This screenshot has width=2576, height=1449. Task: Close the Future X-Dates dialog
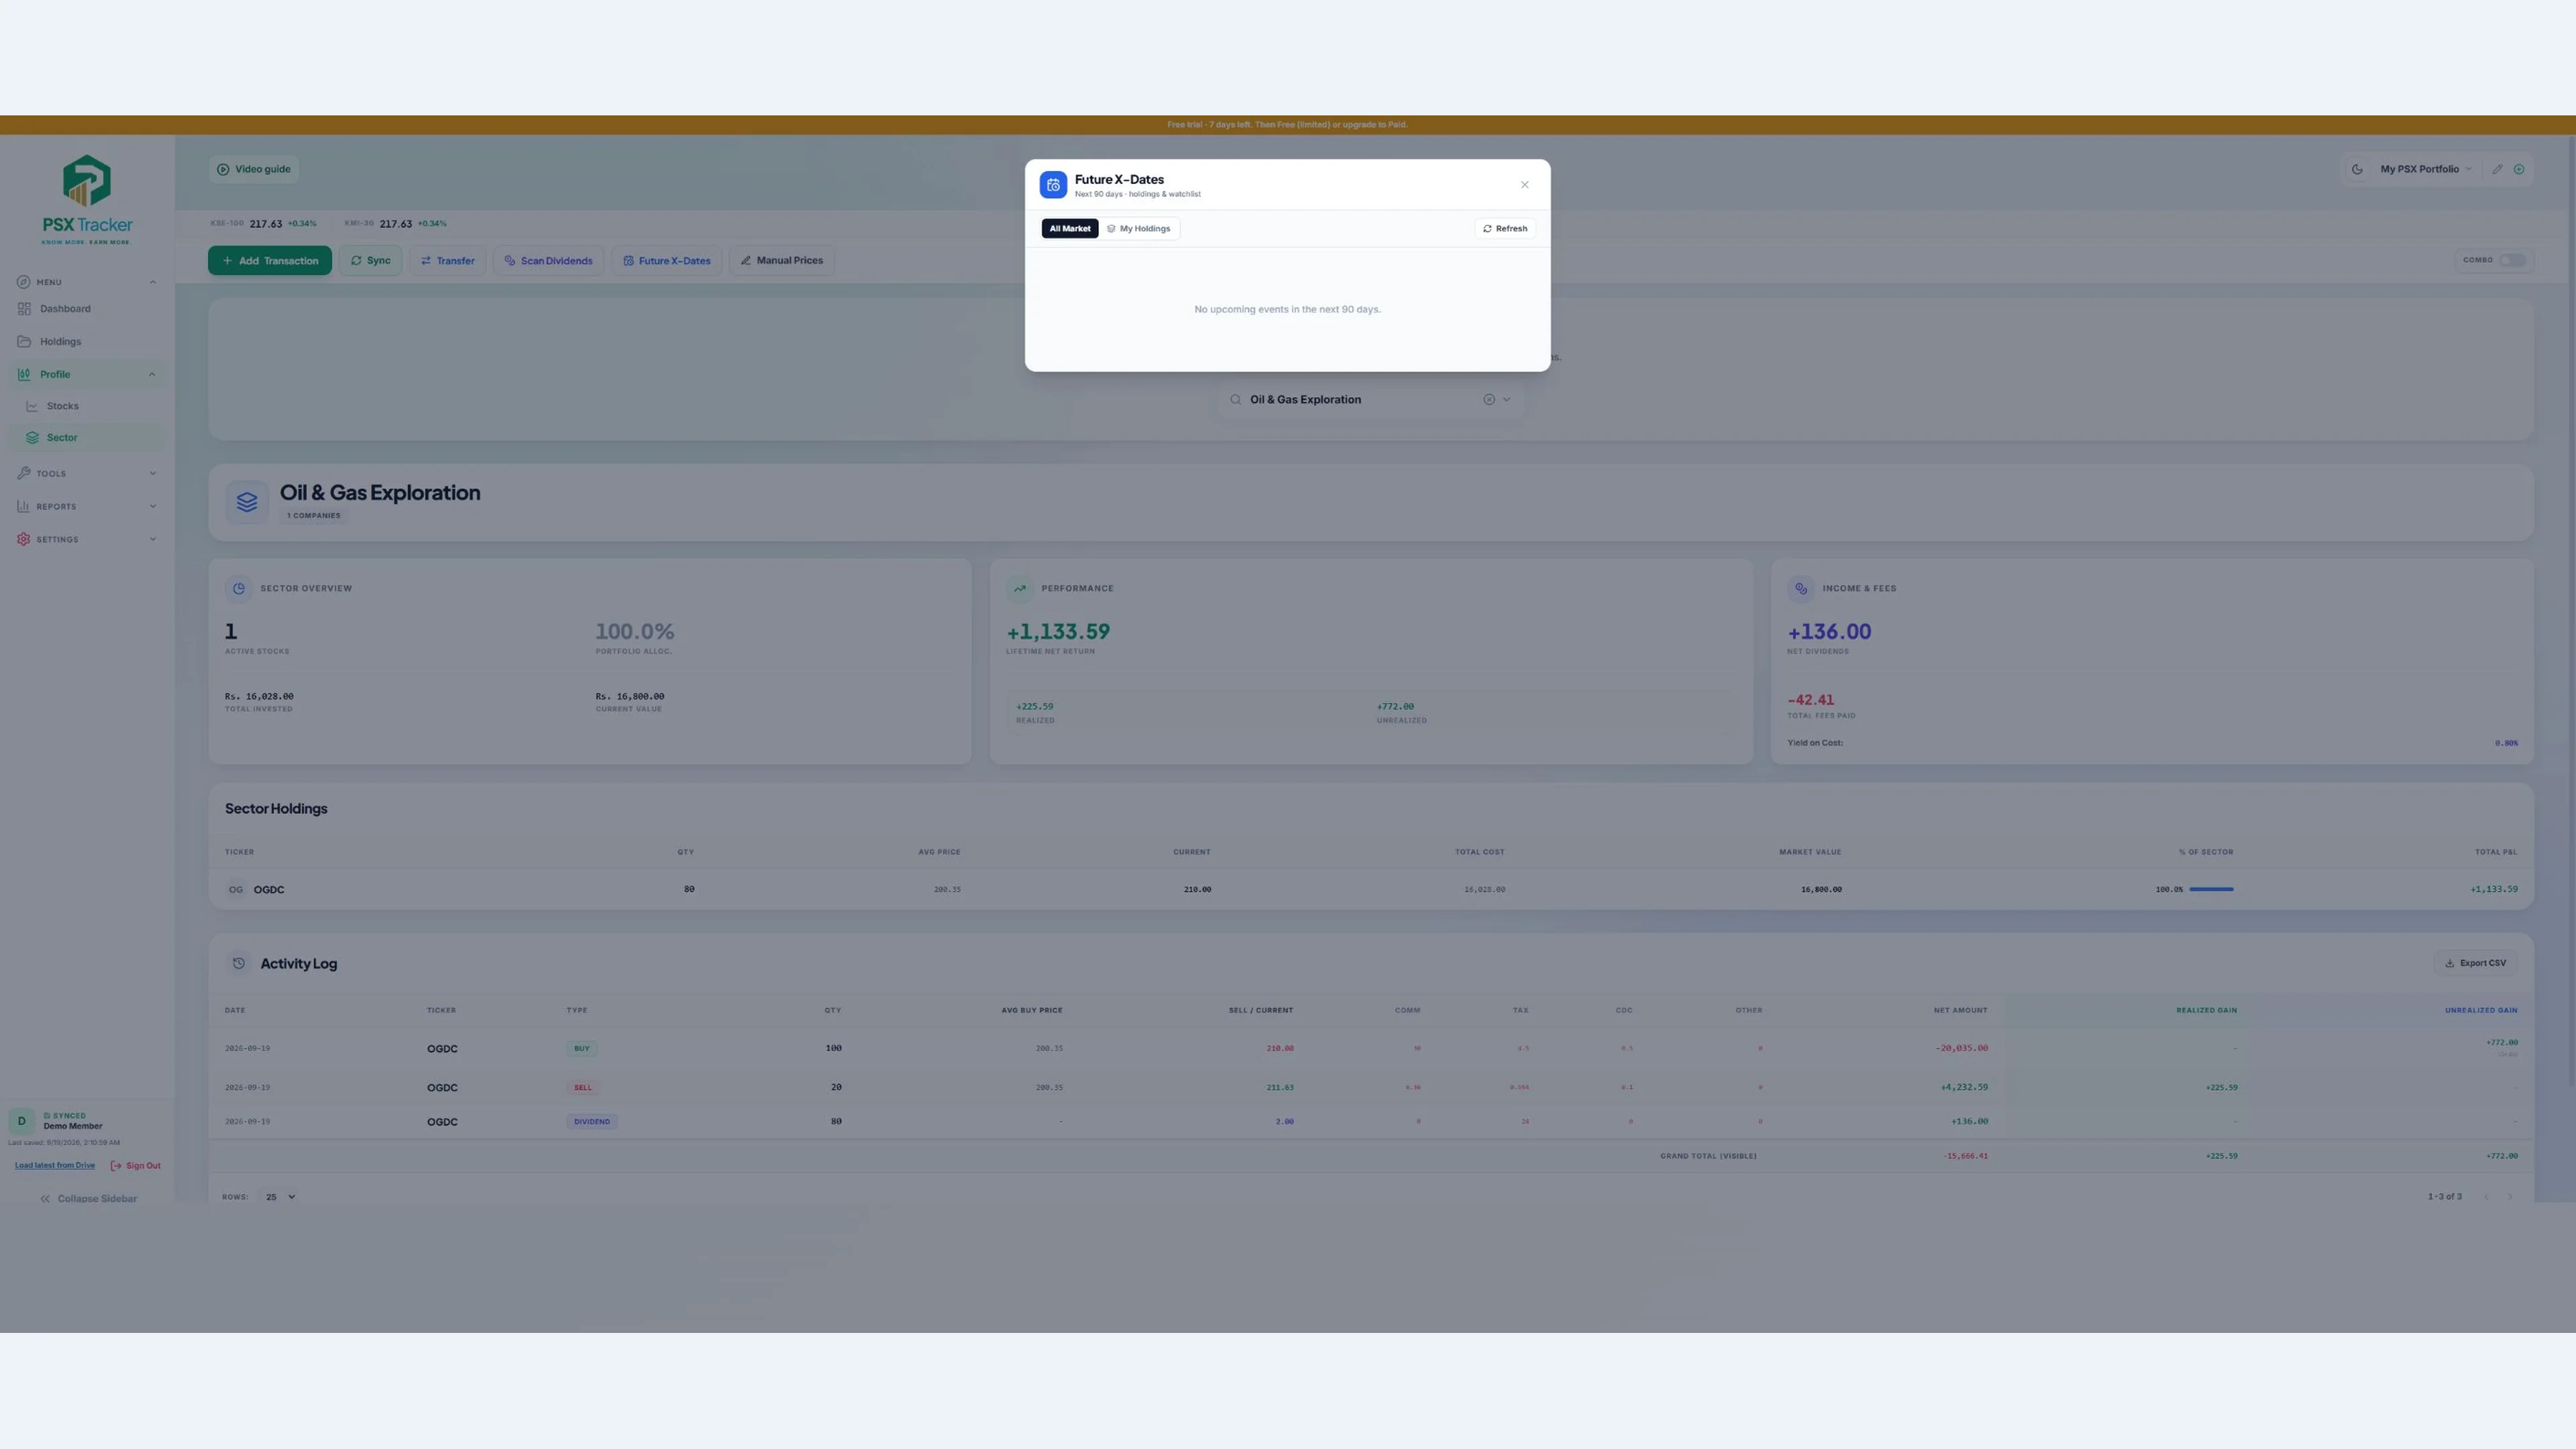coord(1524,185)
